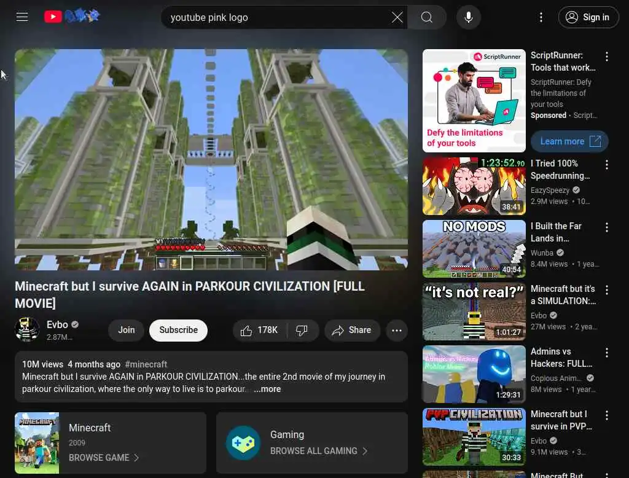Click title 'Minecraft but it's a SIMULATION'
Screen dimensions: 629x478
563,294
